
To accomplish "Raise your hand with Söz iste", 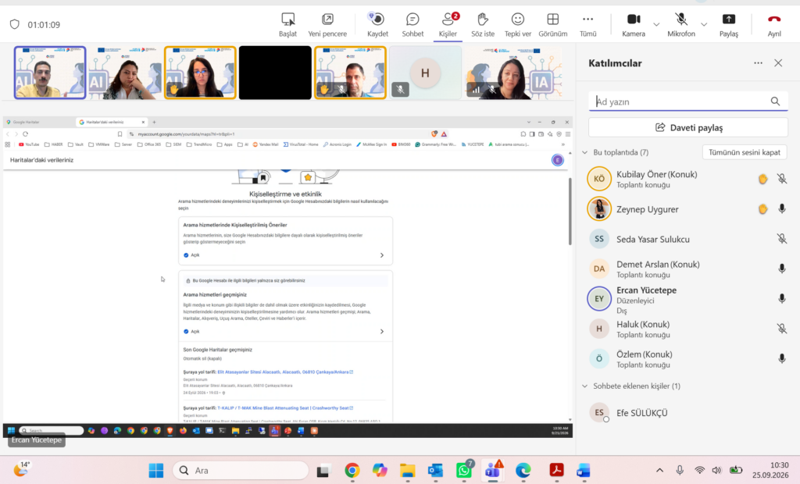I will tap(483, 24).
